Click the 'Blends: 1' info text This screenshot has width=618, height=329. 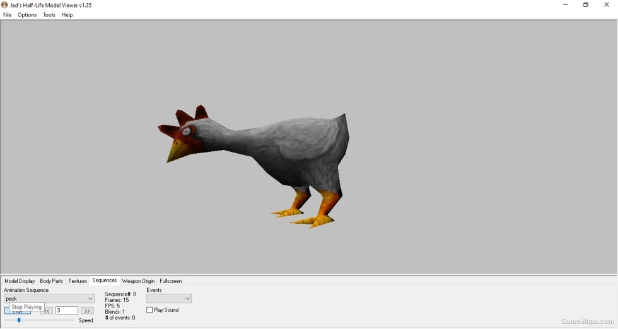(x=115, y=311)
